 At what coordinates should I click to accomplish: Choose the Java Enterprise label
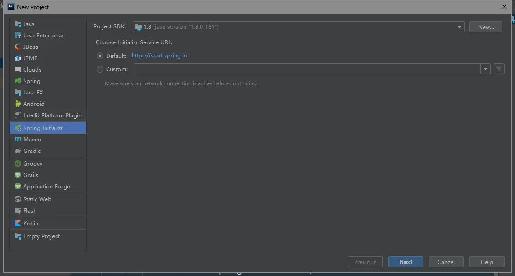(43, 36)
